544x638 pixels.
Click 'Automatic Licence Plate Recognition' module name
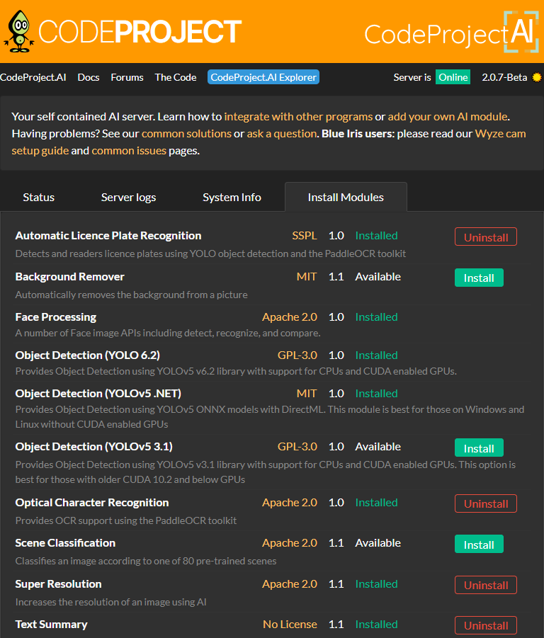coord(108,236)
